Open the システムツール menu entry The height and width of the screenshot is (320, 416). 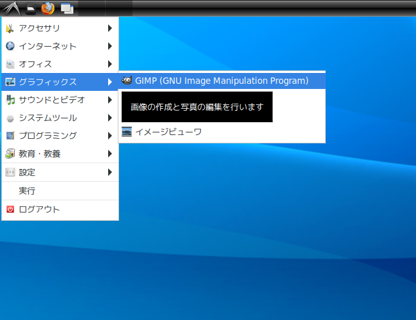(60, 118)
